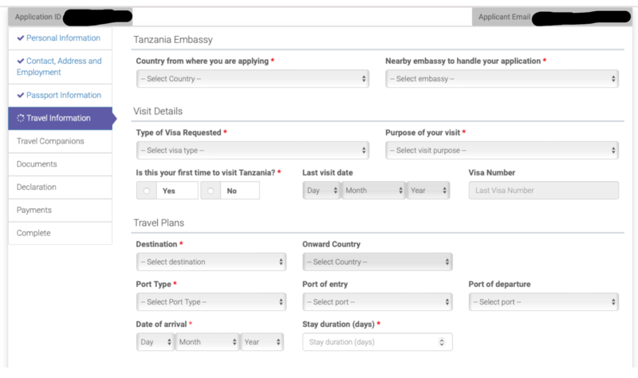This screenshot has height=378, width=638.
Task: Open the Destination dropdown
Action: tap(211, 262)
